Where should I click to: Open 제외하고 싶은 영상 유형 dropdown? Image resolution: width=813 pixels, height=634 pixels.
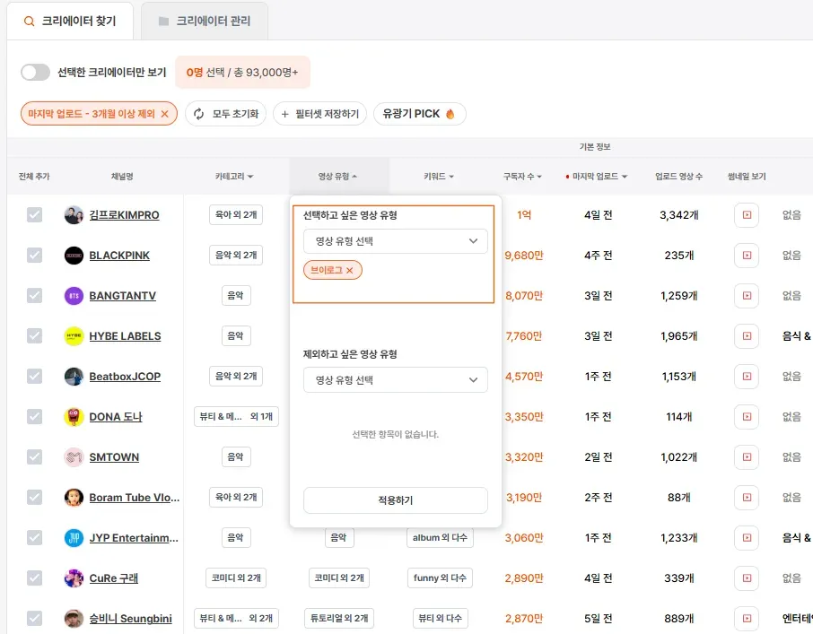pos(396,379)
